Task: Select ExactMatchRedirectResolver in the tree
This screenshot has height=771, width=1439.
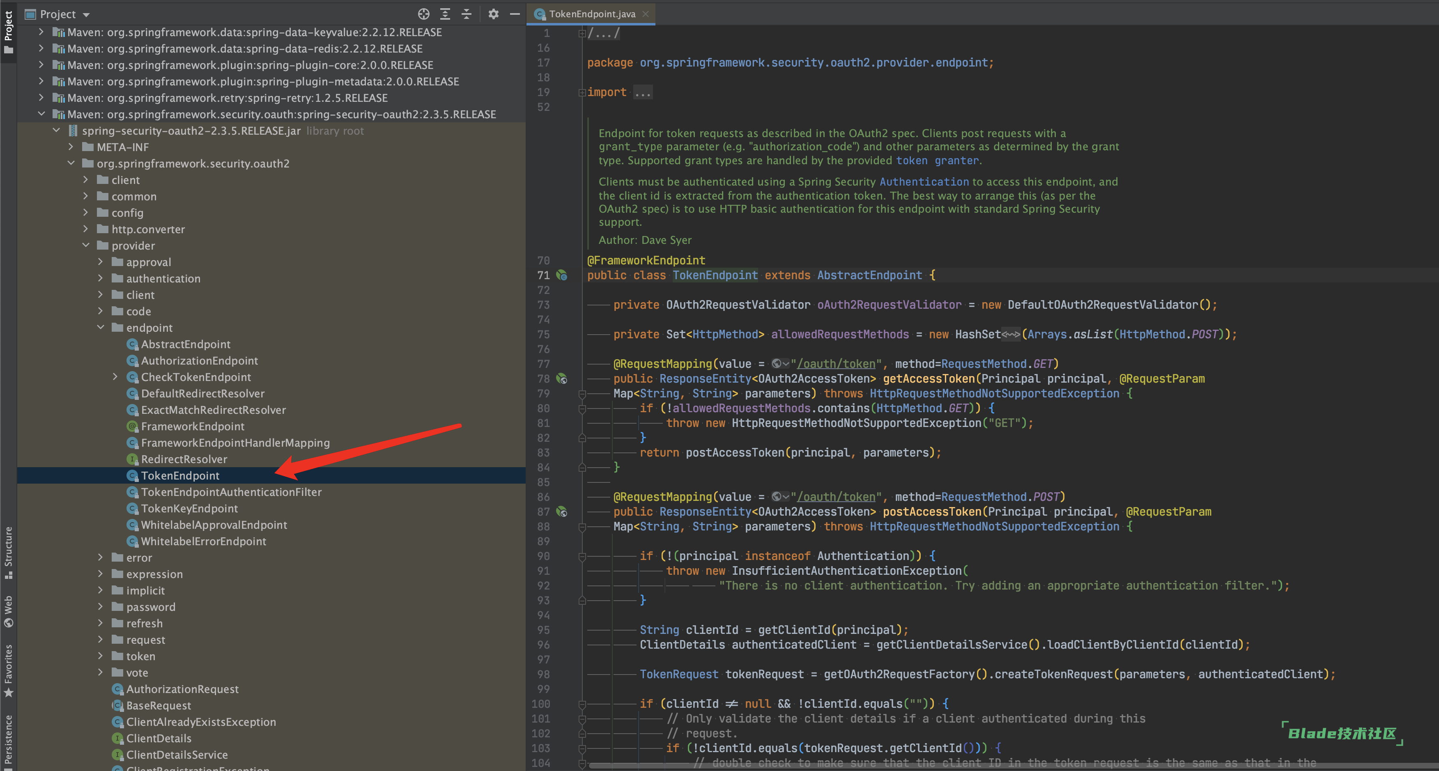Action: [x=214, y=410]
